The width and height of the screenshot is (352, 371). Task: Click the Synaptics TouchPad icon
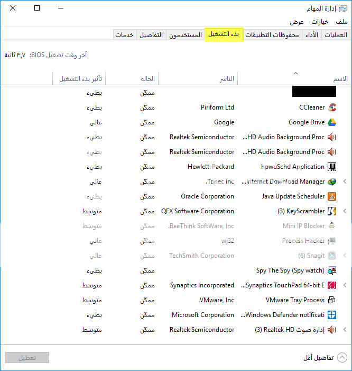(x=332, y=285)
